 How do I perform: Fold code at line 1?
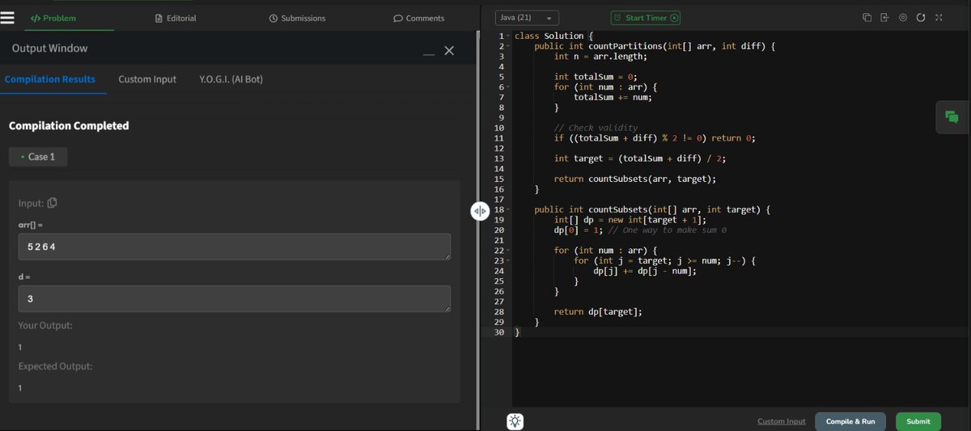[x=510, y=36]
